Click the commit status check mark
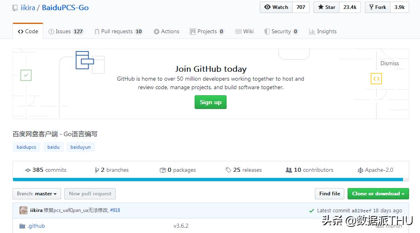Image resolution: width=420 pixels, height=233 pixels. click(312, 211)
